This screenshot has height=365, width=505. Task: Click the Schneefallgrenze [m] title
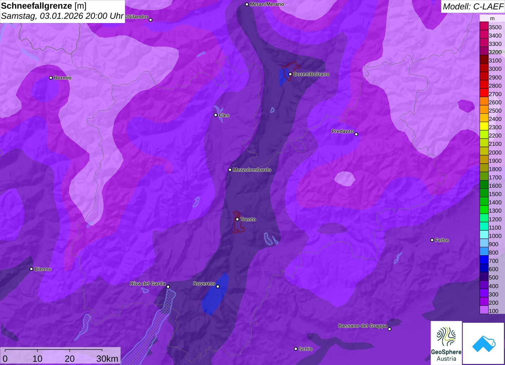tap(44, 6)
